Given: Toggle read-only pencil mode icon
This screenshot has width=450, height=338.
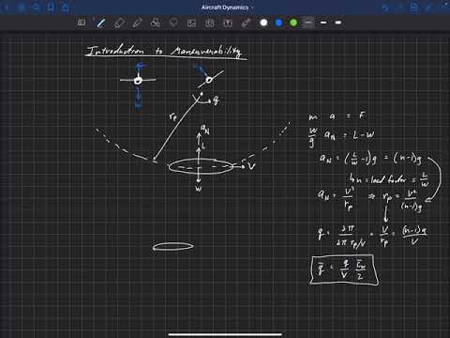Looking at the screenshot, I should pos(429,8).
